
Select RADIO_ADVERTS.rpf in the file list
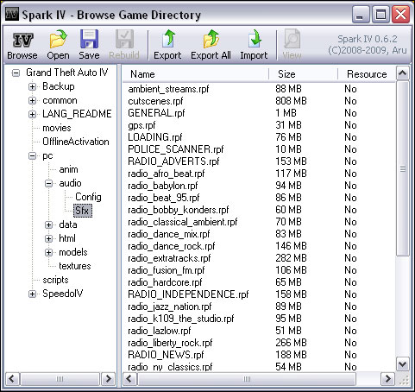(x=173, y=161)
